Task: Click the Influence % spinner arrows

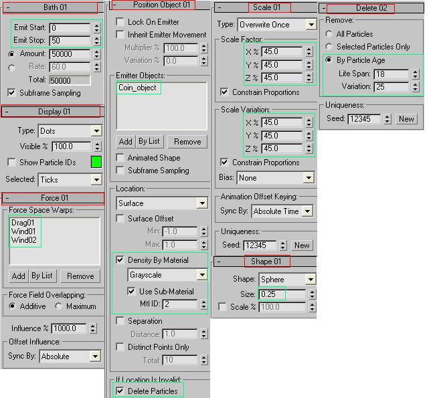Action: click(x=96, y=328)
